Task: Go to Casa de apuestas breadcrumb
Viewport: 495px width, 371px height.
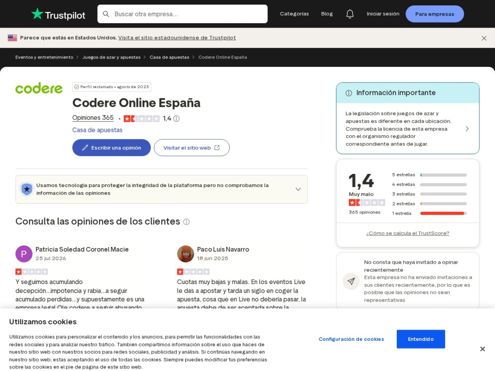Action: coord(169,57)
